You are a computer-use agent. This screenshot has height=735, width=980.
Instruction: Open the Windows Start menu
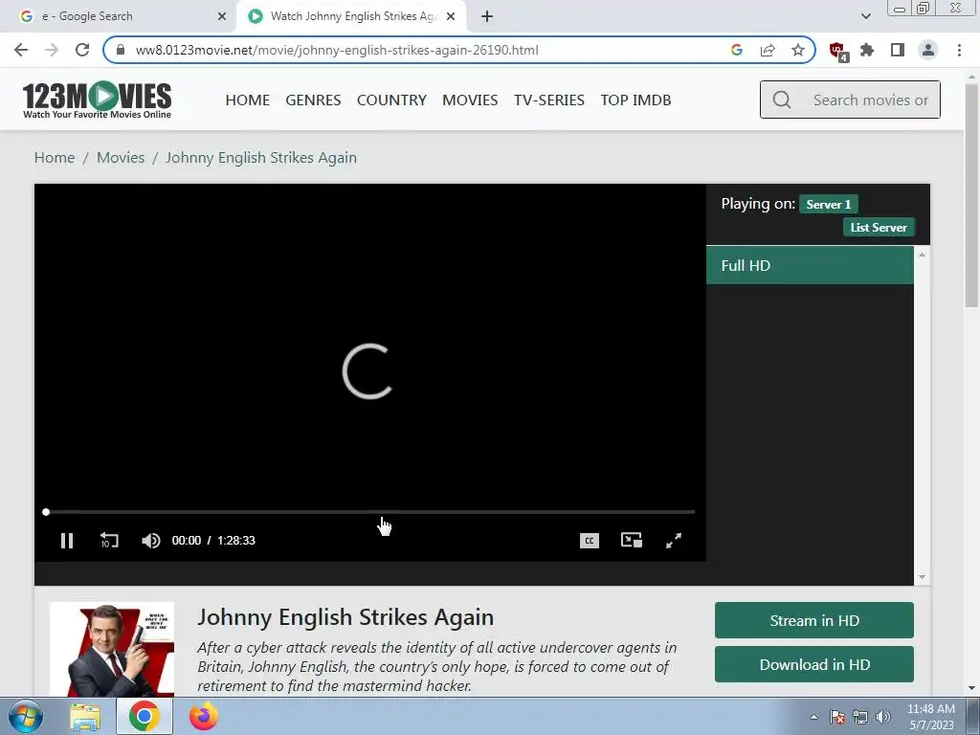(x=25, y=716)
